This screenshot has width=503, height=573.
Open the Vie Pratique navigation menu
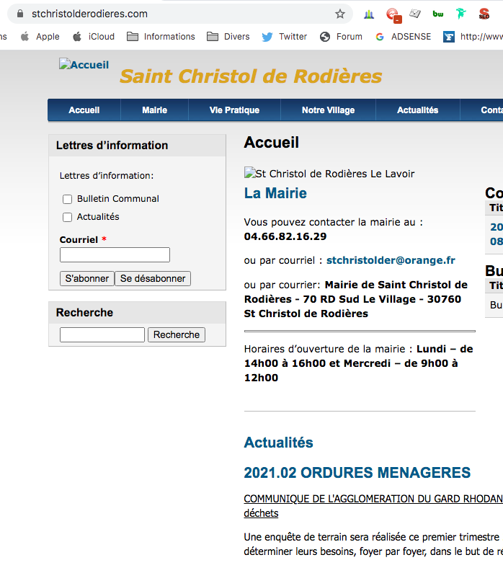pyautogui.click(x=234, y=110)
